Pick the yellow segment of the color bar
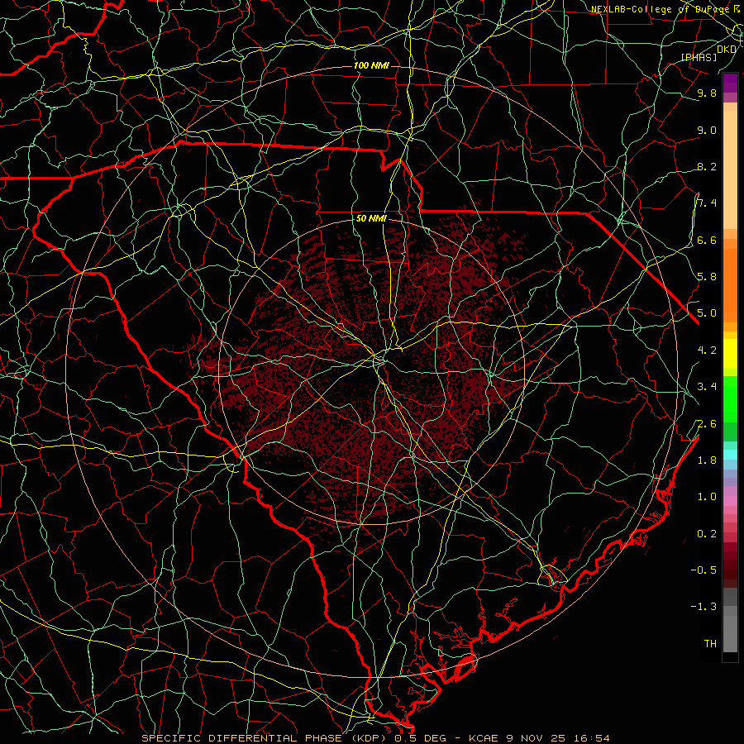The image size is (744, 744). point(730,354)
